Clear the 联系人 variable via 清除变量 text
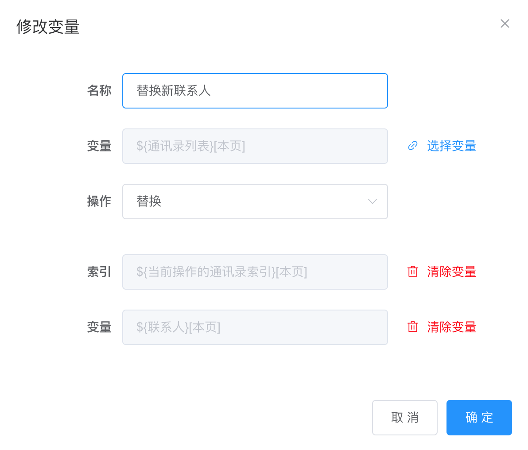Image resolution: width=528 pixels, height=450 pixels. 451,327
